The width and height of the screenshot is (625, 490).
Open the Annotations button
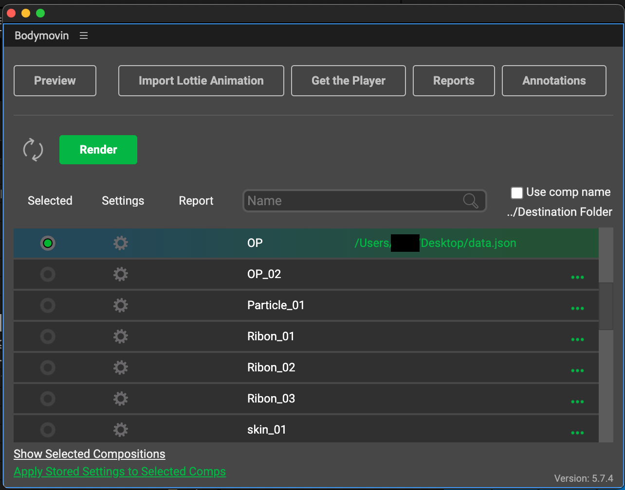(x=554, y=81)
